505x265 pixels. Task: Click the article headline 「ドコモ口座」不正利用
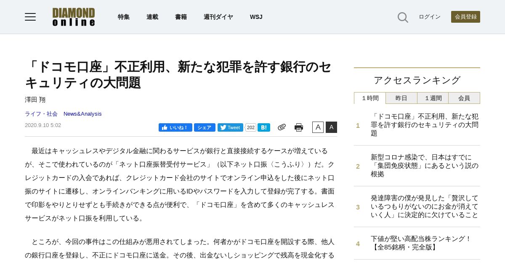178,75
